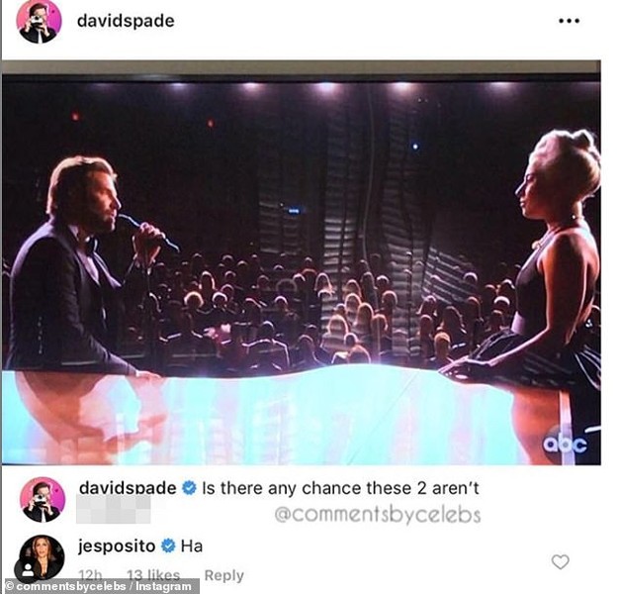Click davidspade's profile picture in the post header
This screenshot has width=618, height=594.
click(x=39, y=22)
